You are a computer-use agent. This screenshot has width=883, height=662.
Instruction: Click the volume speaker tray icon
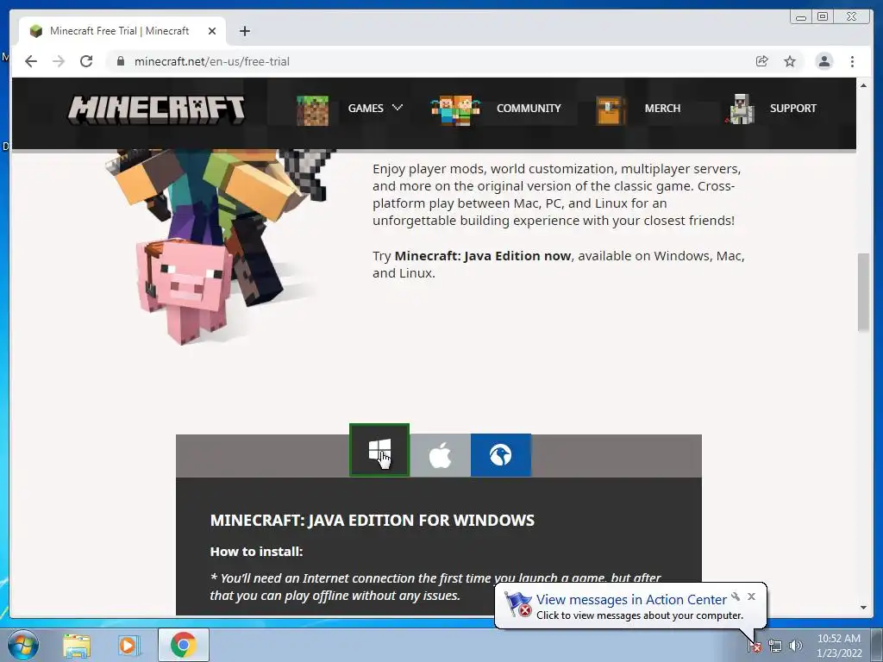(x=796, y=646)
